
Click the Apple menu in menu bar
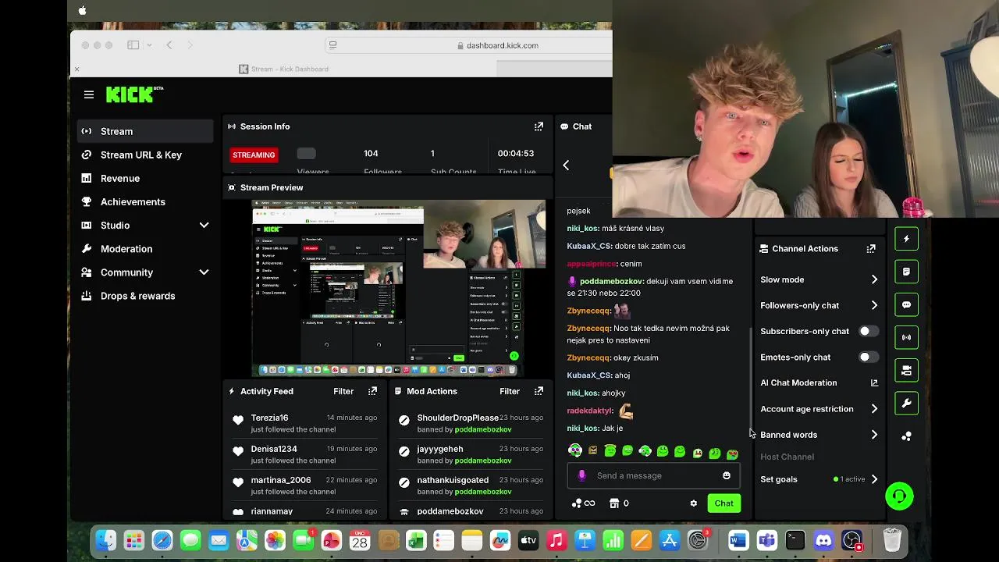(82, 10)
